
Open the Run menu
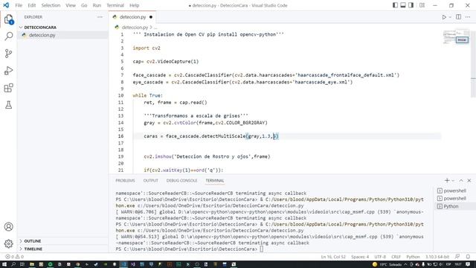pyautogui.click(x=97, y=5)
